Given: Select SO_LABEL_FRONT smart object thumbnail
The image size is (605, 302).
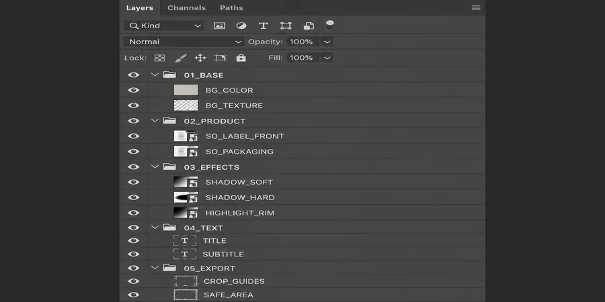Looking at the screenshot, I should 186,136.
